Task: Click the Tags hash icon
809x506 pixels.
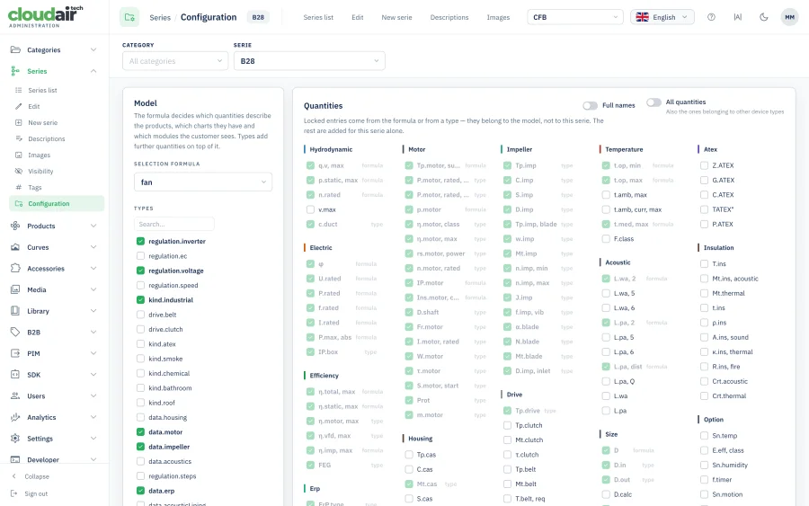Action: [19, 187]
